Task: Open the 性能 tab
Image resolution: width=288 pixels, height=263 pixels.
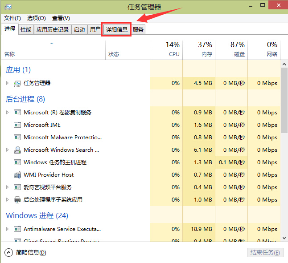Action: point(26,30)
